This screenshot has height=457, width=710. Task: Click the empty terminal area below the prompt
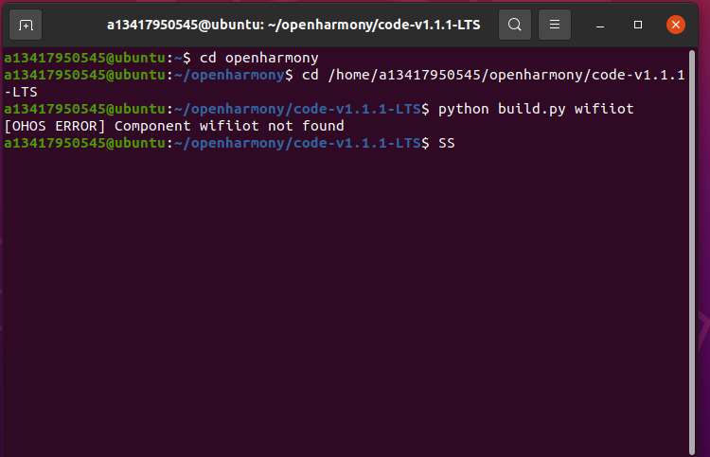(x=355, y=303)
